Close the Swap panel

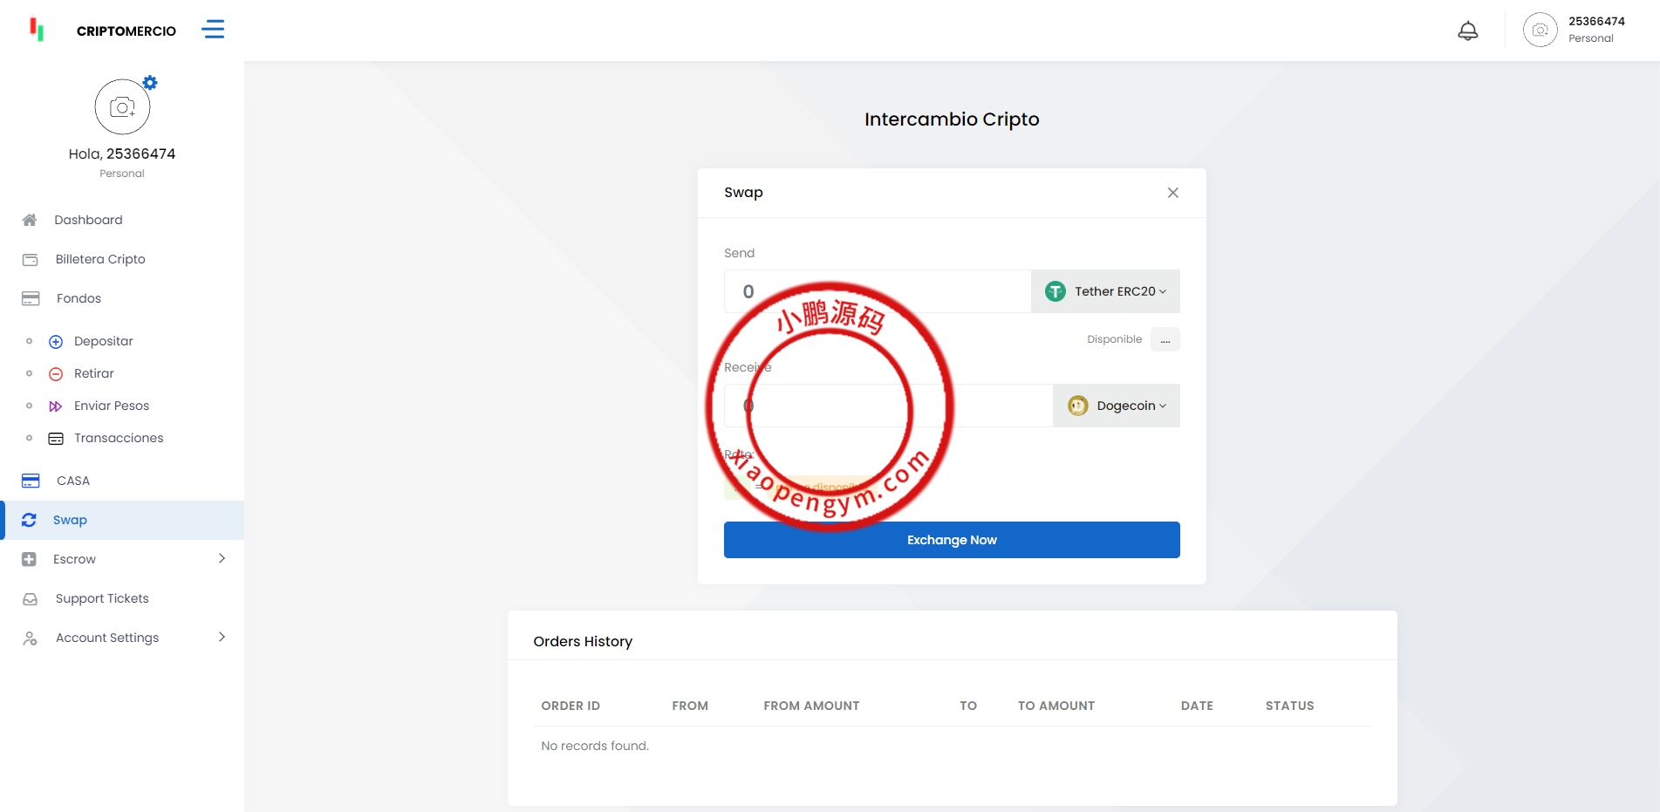pos(1172,193)
